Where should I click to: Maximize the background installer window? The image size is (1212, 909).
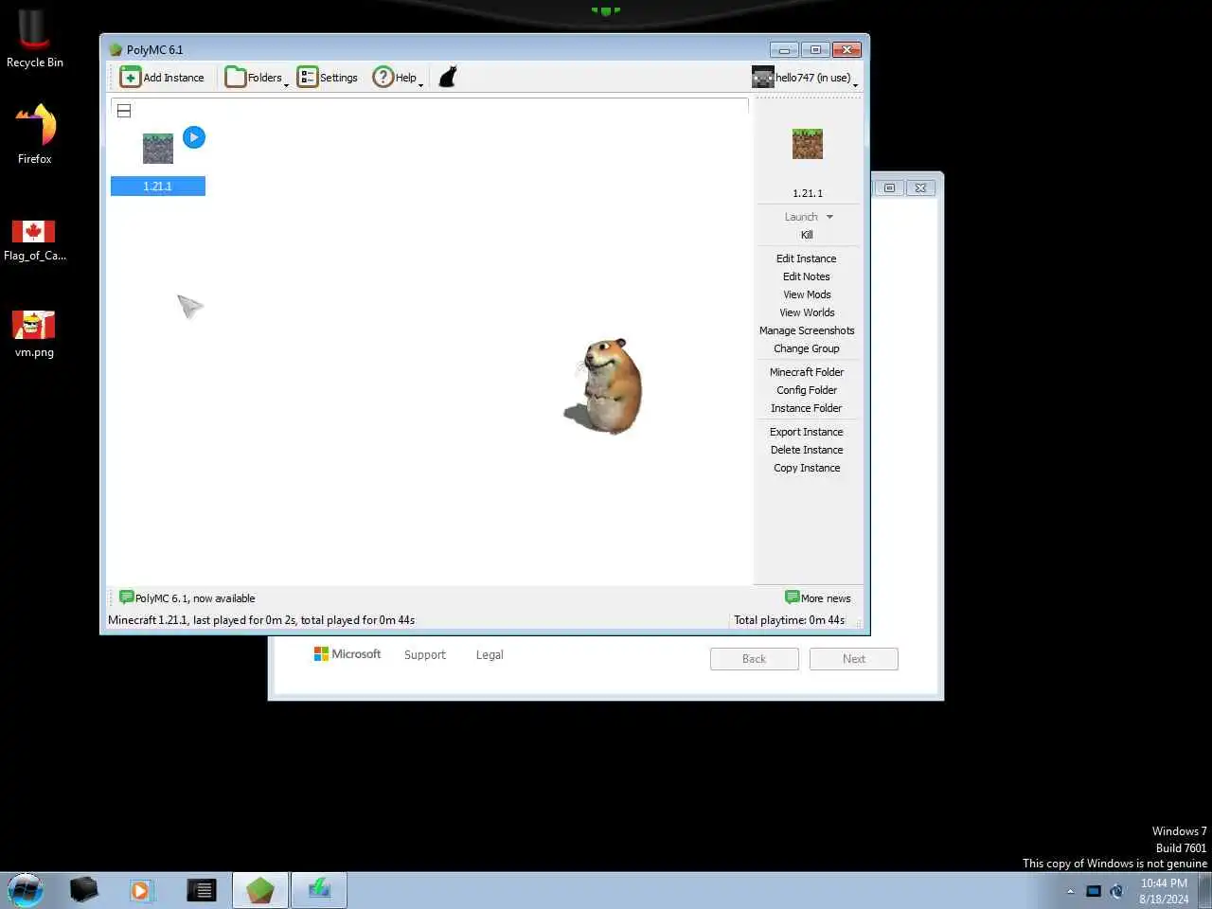point(889,187)
